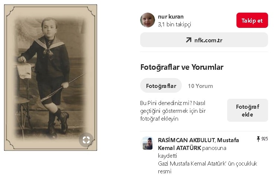The height and width of the screenshot is (180, 274).
Task: Select the Fotoğraflar ve Yorumlar heading
Action: coord(182,67)
